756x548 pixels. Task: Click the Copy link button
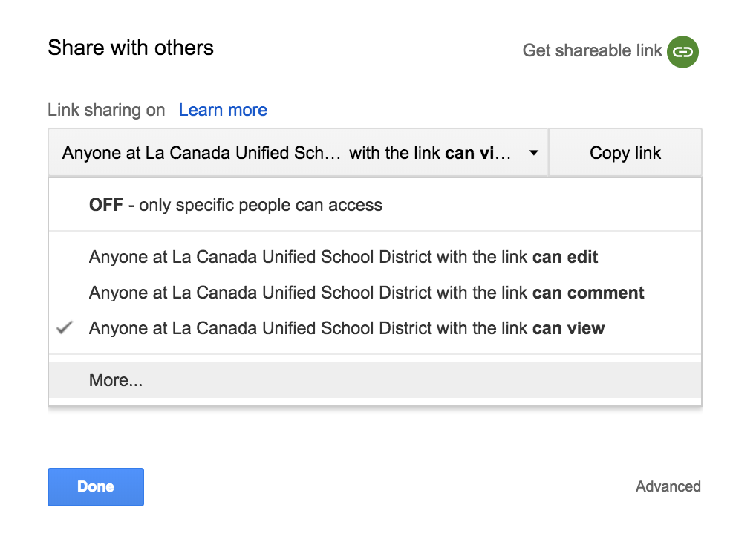(x=625, y=153)
